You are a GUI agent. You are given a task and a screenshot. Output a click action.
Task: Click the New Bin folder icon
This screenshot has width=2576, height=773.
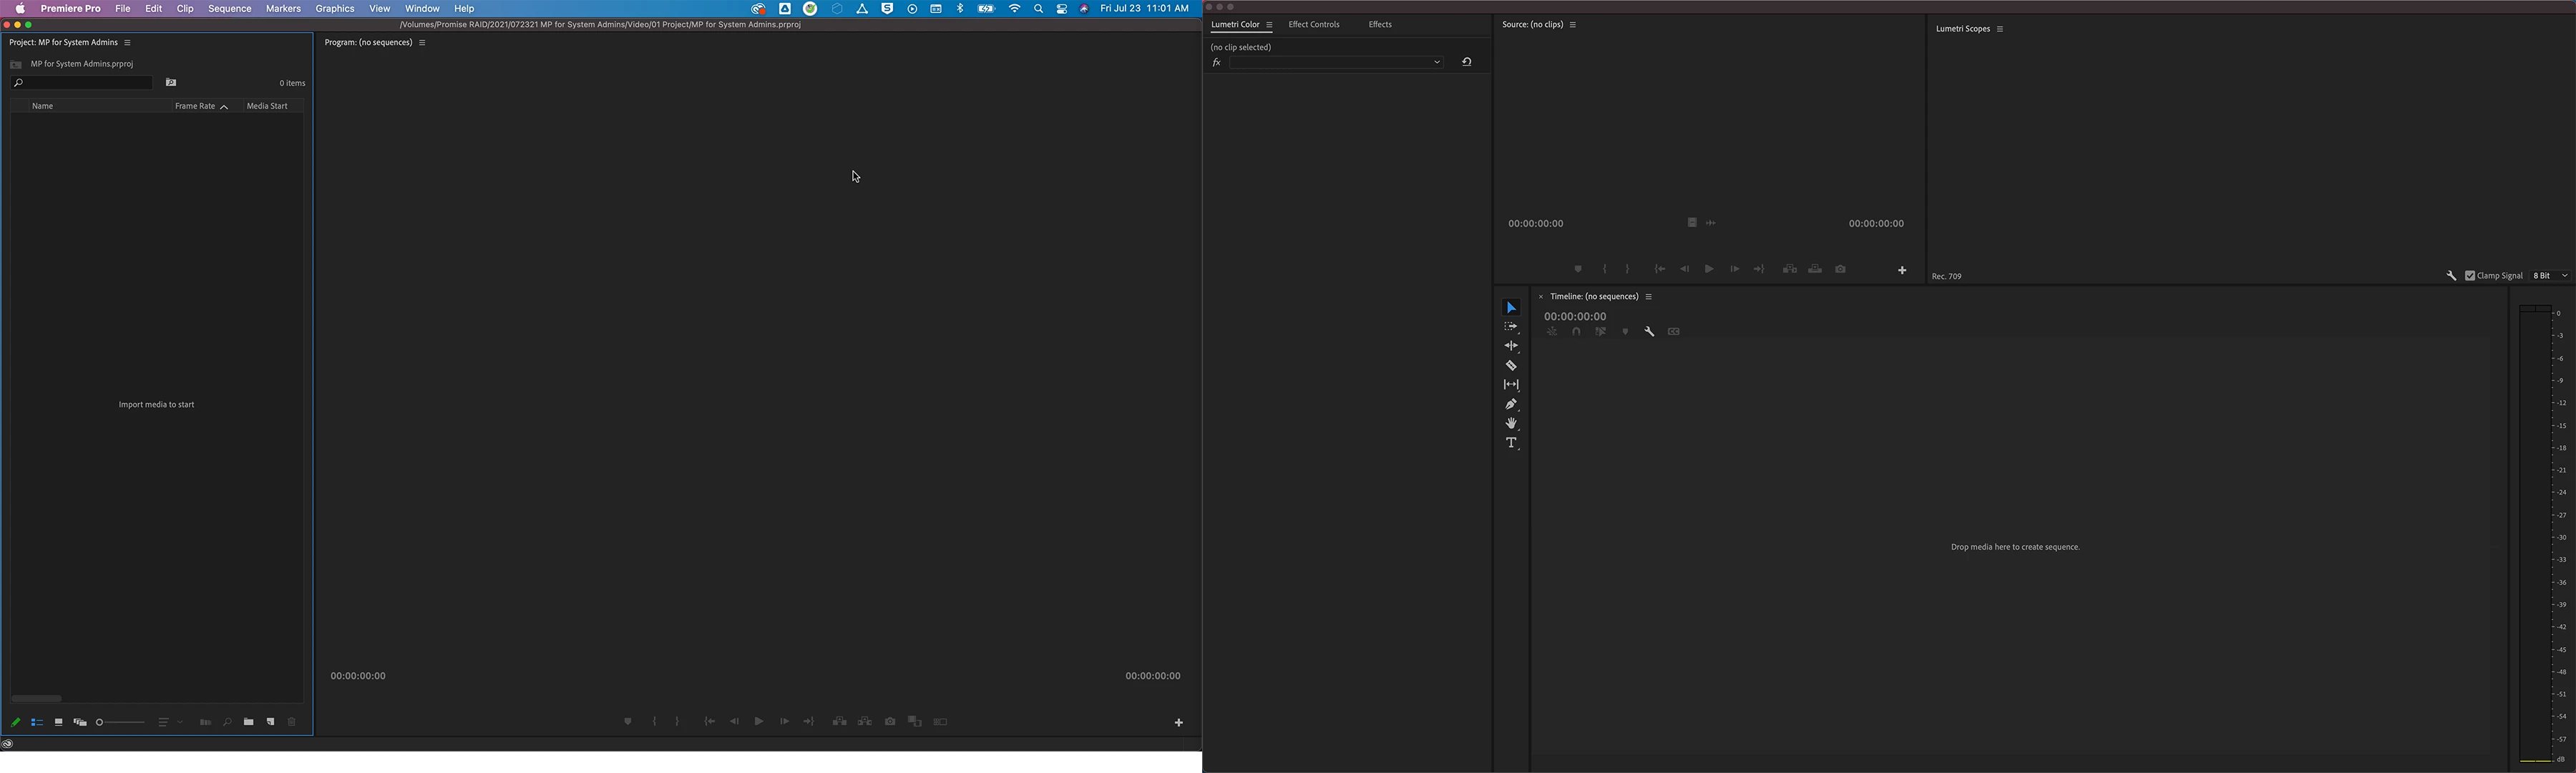point(248,722)
